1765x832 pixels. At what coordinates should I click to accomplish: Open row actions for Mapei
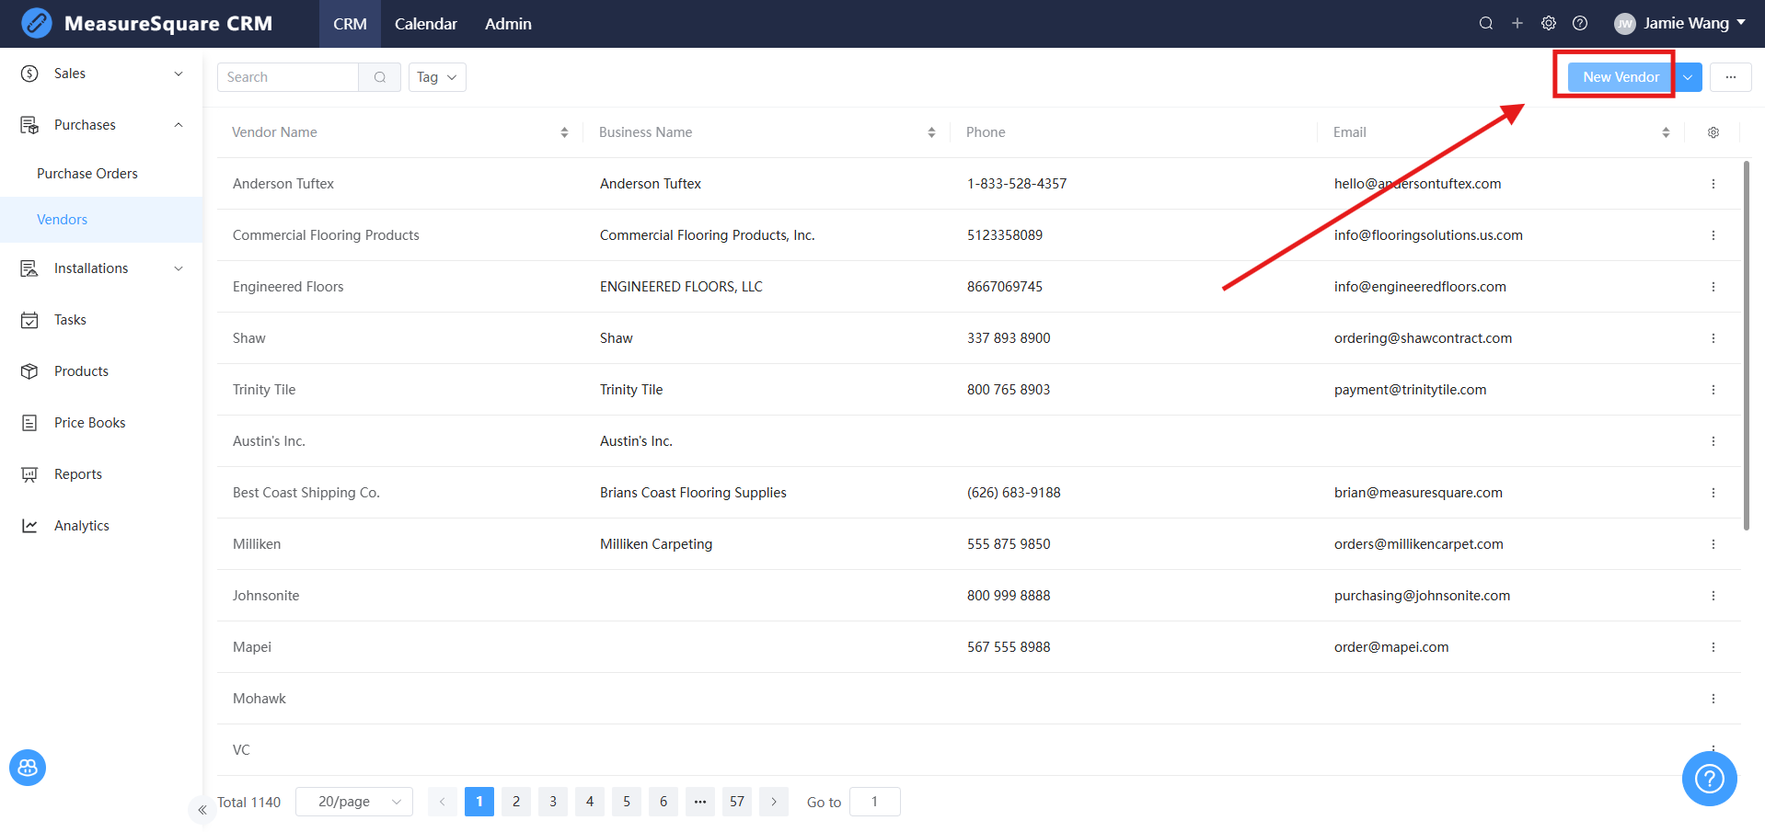point(1713,647)
